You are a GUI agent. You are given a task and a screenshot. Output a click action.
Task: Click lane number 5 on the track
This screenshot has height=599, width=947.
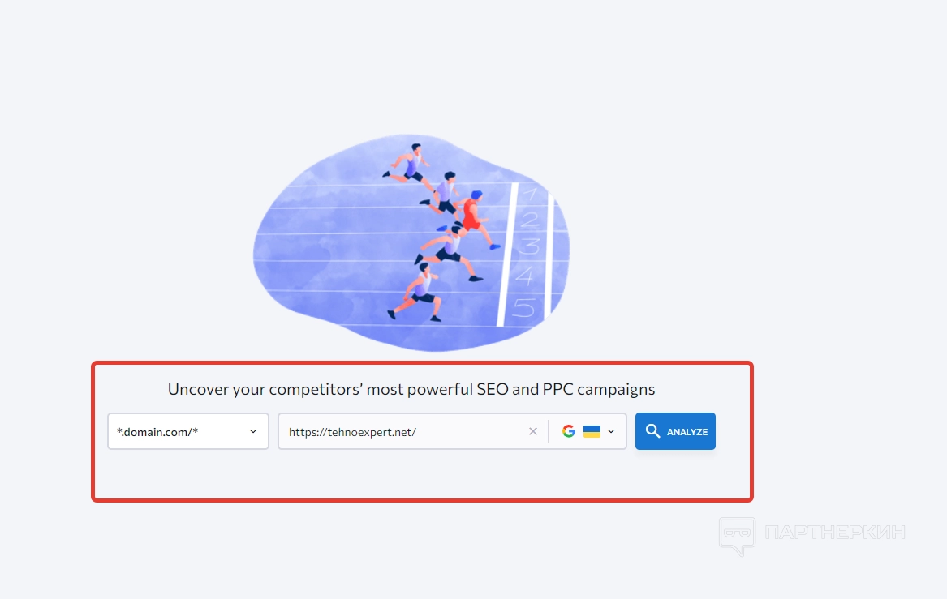pos(525,308)
